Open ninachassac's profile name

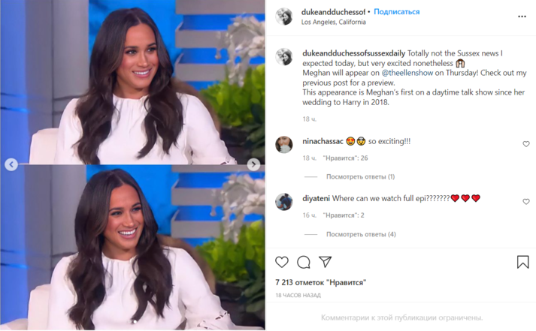(323, 141)
